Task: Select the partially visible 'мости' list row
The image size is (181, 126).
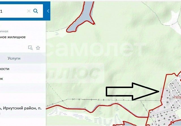Action: (x=23, y=69)
